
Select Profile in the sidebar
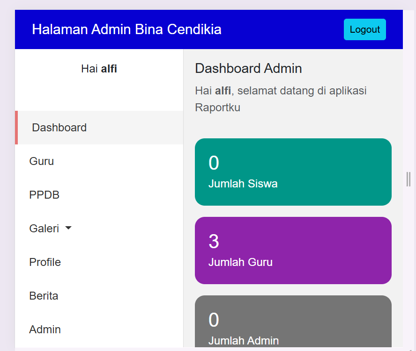[45, 262]
